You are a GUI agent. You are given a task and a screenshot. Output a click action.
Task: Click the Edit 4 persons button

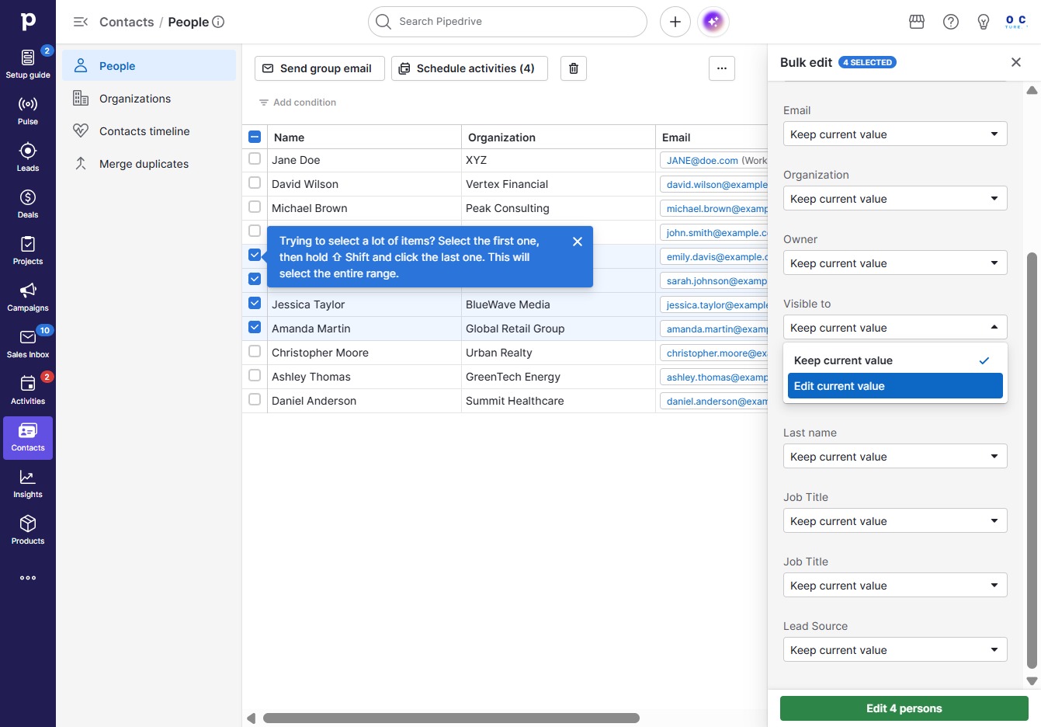pos(904,708)
